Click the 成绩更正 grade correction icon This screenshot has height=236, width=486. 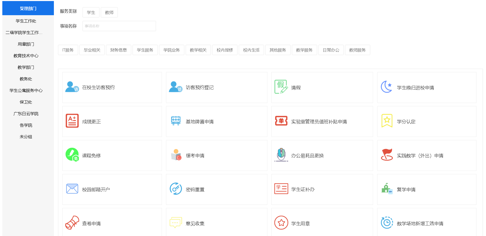72,121
